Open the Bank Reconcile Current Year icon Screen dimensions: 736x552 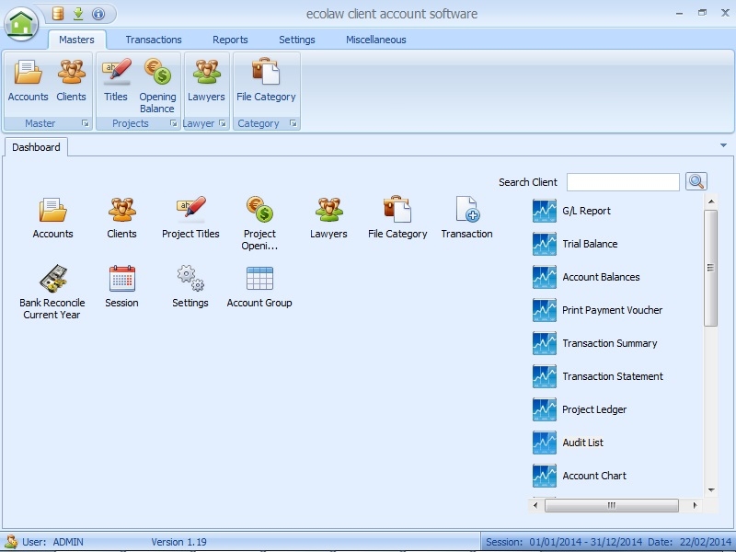[52, 280]
